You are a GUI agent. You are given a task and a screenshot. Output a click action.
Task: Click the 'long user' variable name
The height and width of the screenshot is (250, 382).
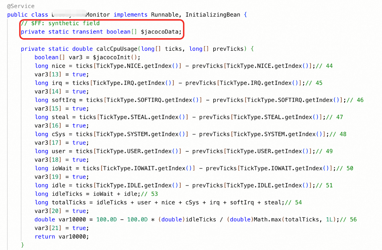pos(58,151)
